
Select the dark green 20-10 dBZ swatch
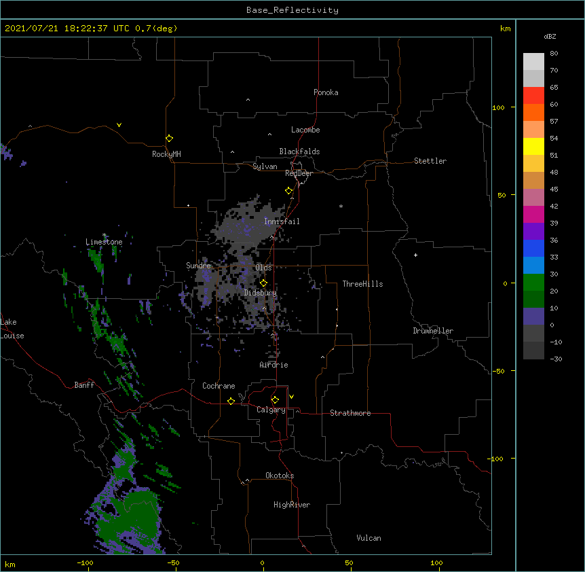click(x=533, y=299)
